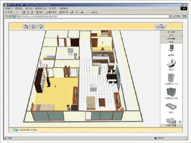The height and width of the screenshot is (143, 191).
Task: Select the move tool in the design toolbar
Action: [x=26, y=26]
